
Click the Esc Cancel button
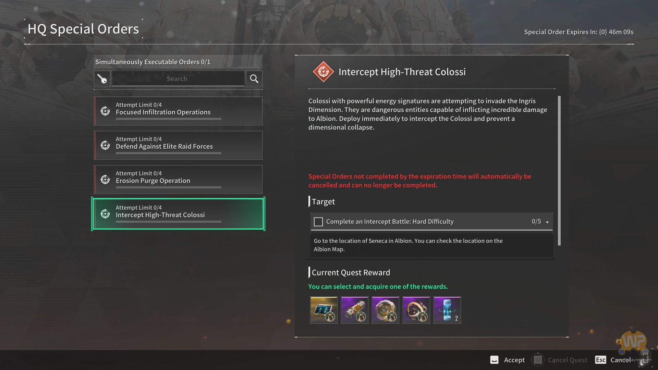[613, 360]
